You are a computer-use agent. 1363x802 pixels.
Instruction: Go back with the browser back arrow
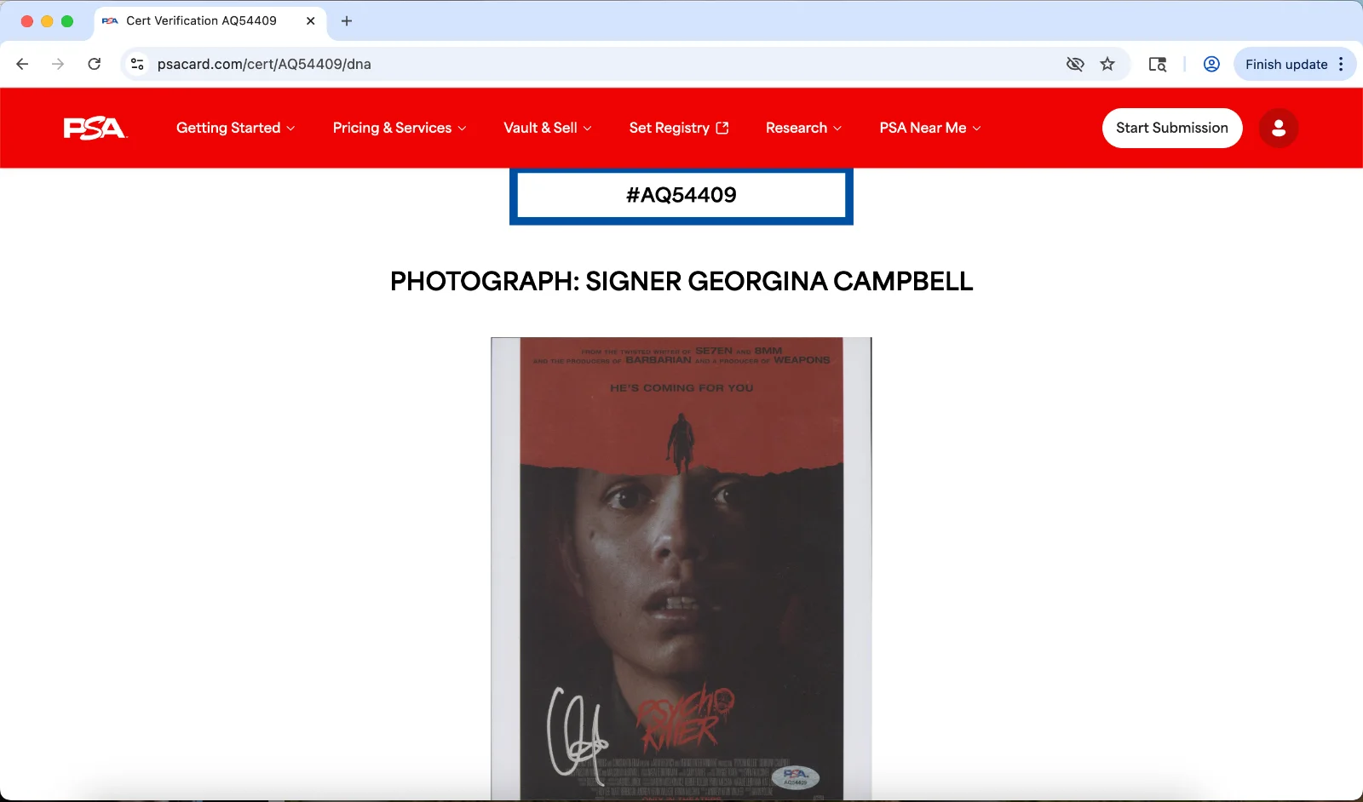tap(22, 64)
